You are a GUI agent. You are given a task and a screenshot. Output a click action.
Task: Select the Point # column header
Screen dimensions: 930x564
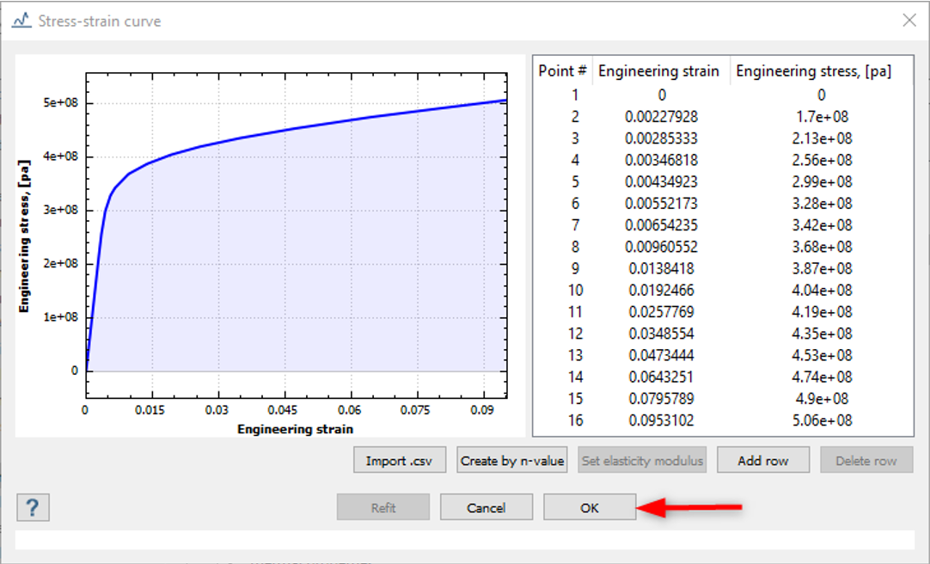562,70
